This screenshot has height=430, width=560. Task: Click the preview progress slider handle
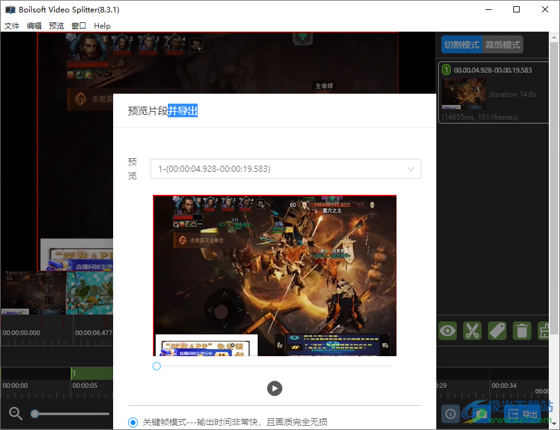[x=157, y=366]
